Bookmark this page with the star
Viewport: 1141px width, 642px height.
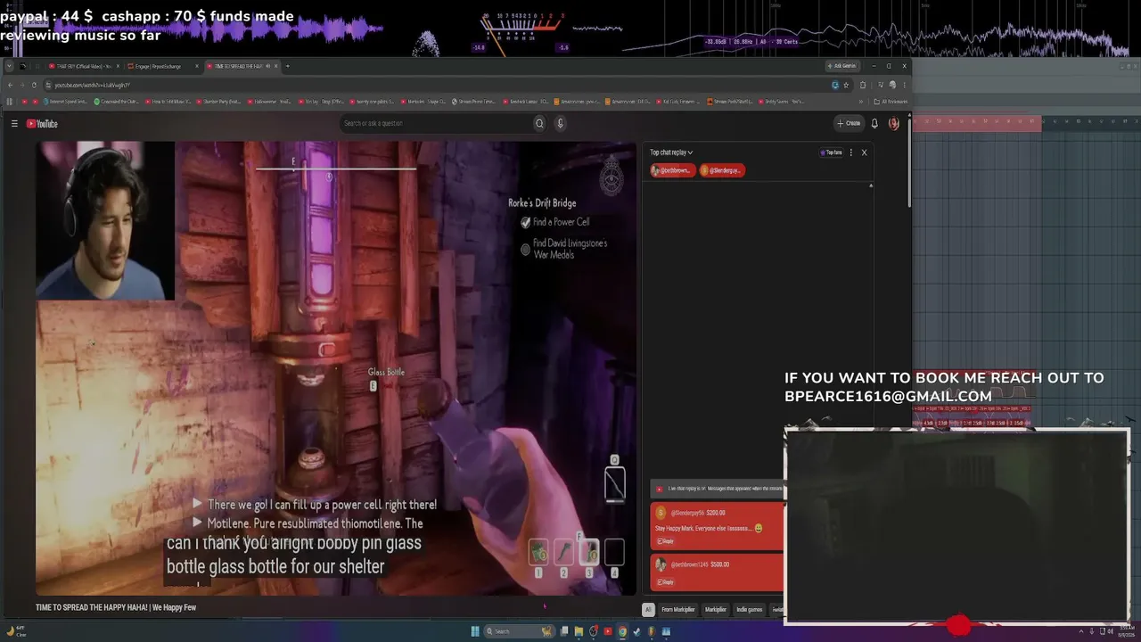point(846,85)
